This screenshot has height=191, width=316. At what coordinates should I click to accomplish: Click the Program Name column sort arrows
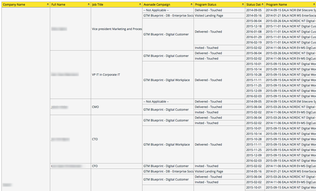tap(314, 5)
